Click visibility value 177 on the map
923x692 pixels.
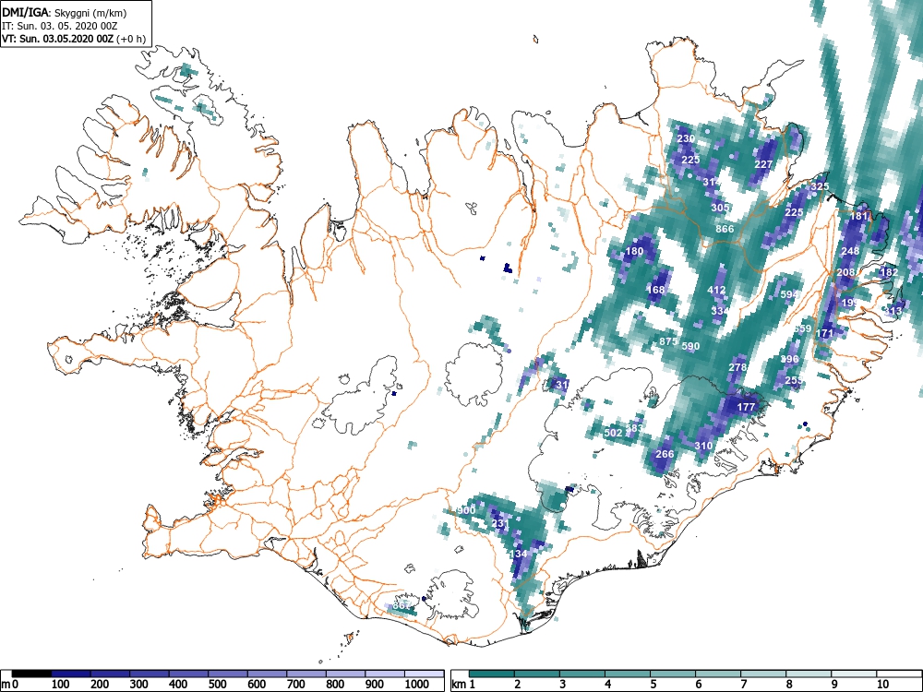[x=746, y=407]
